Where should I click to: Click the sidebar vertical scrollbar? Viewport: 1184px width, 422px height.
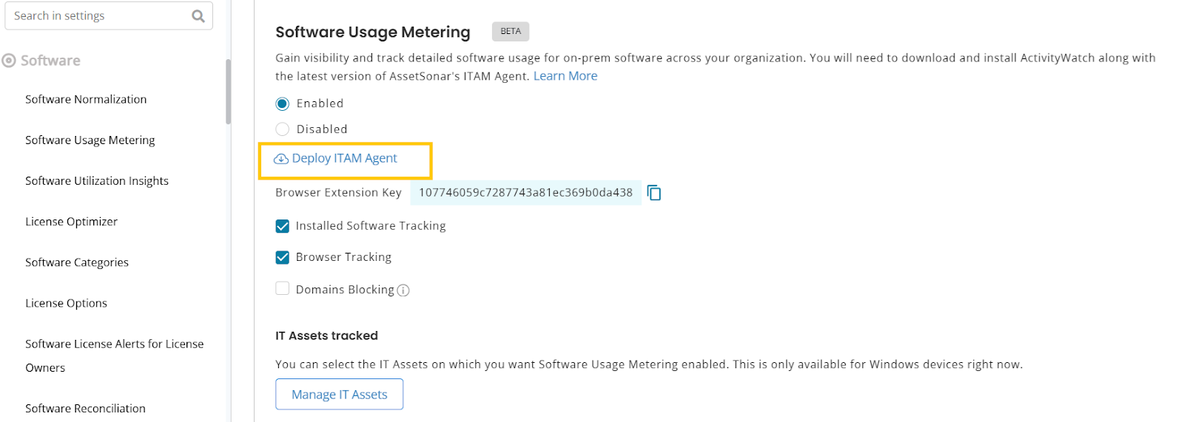point(228,92)
